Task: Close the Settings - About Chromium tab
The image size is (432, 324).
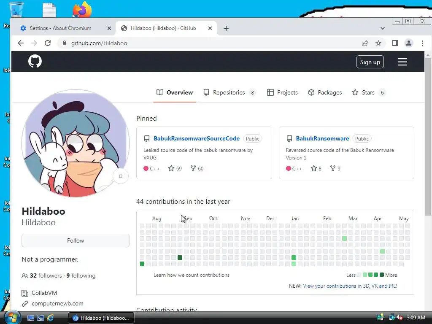Action: pos(109,28)
